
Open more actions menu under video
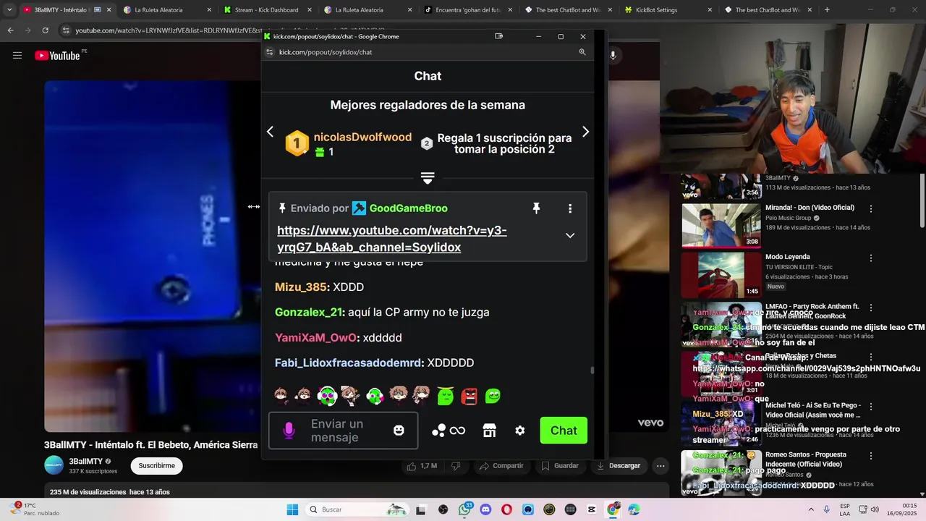coord(660,466)
